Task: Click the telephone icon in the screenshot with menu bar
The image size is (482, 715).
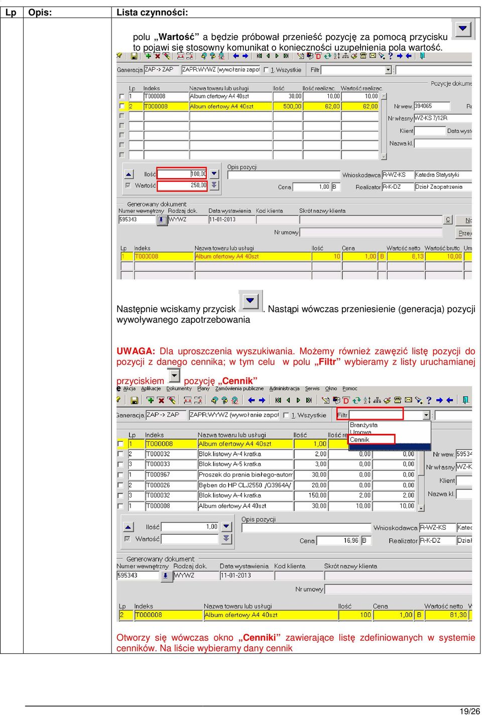Action: (x=398, y=400)
